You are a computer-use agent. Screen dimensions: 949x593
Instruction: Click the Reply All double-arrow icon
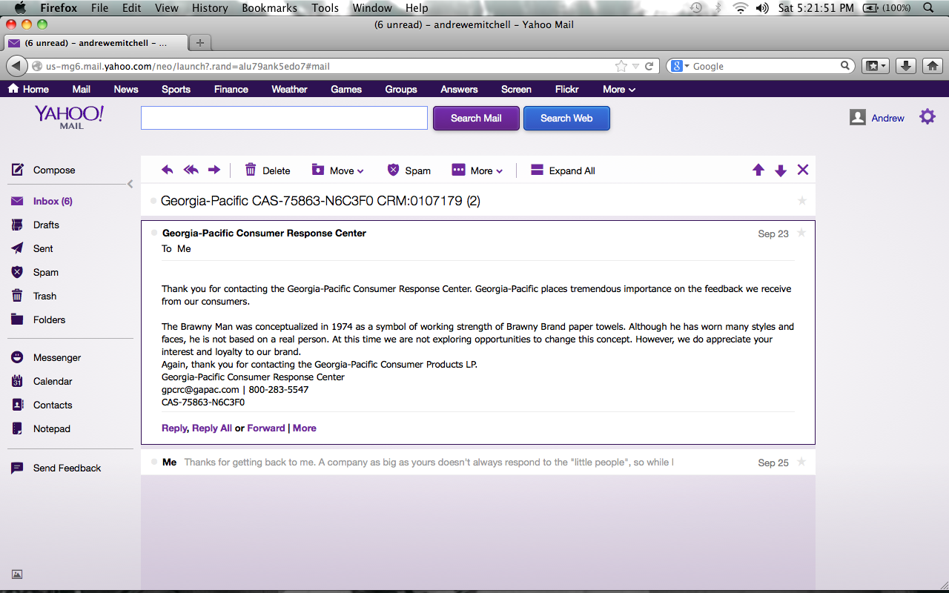[x=191, y=170]
